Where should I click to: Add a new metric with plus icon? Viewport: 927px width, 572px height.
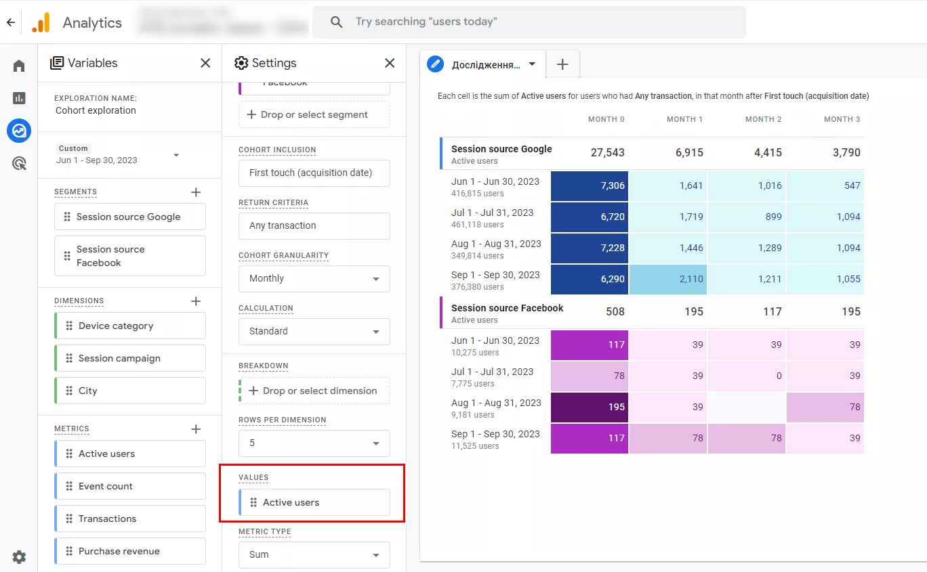click(196, 429)
